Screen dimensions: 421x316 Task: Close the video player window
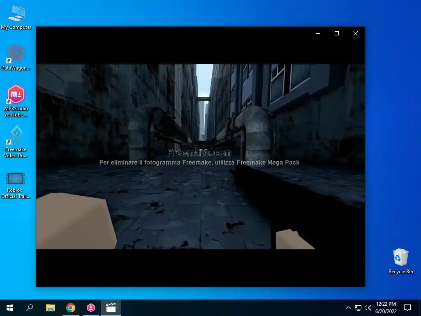[356, 33]
